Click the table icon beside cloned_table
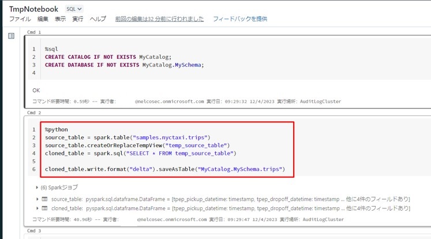 (x=46, y=208)
